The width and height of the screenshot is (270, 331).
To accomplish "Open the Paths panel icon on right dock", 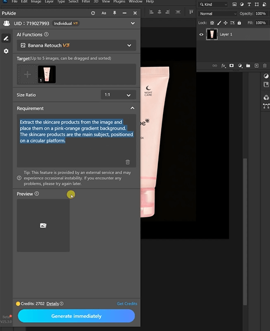I will pyautogui.click(x=266, y=106).
